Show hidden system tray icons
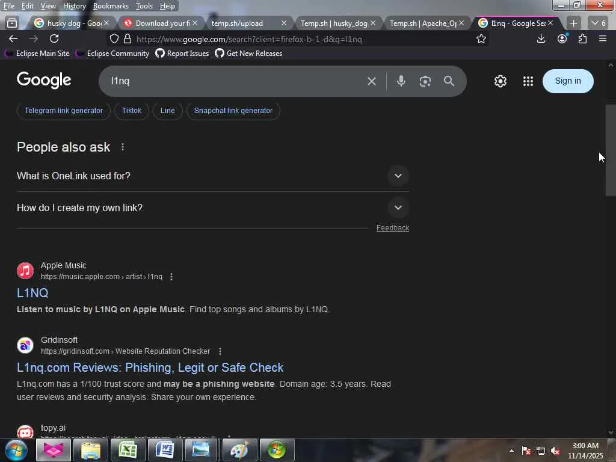 tap(511, 451)
